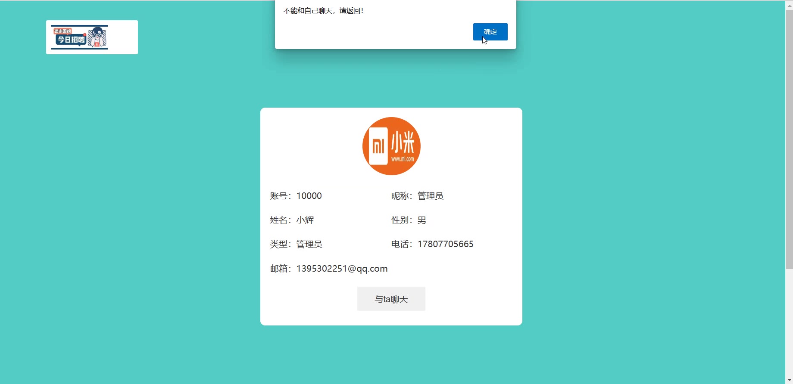Select the account number 10000
Viewport: 793px width, 384px height.
[x=309, y=196]
